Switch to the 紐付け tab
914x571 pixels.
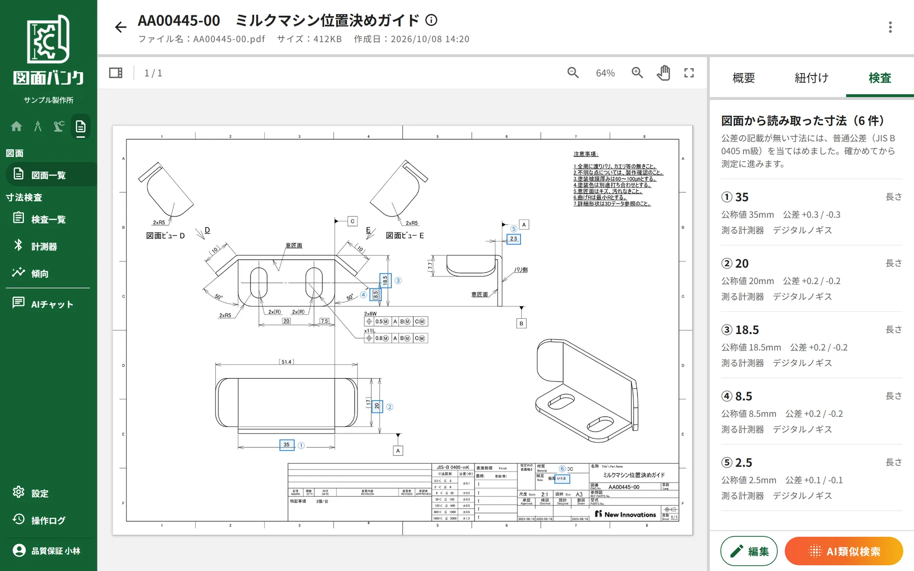812,78
